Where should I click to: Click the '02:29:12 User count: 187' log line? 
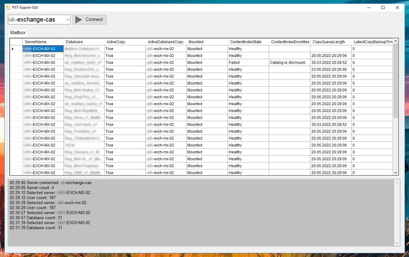tap(33, 198)
